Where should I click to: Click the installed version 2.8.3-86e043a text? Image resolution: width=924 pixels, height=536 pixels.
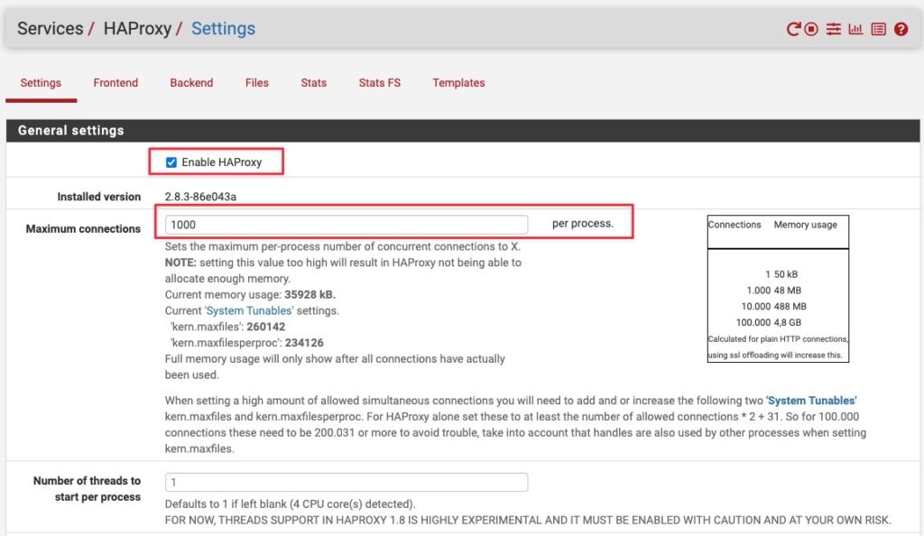[x=200, y=197]
